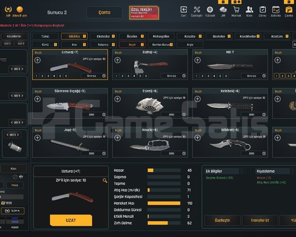The height and width of the screenshot is (237, 296).
Task: Open the Görev task checklist icon
Action: [x=262, y=10]
